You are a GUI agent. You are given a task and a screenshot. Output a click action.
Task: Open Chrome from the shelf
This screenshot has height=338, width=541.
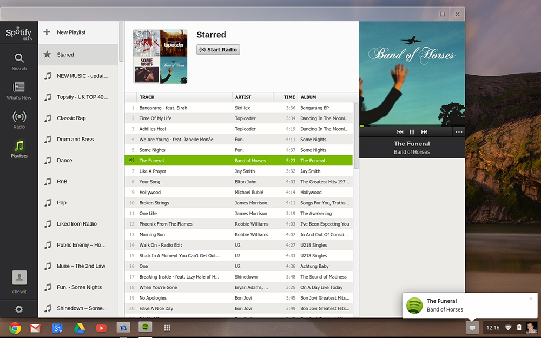point(15,328)
